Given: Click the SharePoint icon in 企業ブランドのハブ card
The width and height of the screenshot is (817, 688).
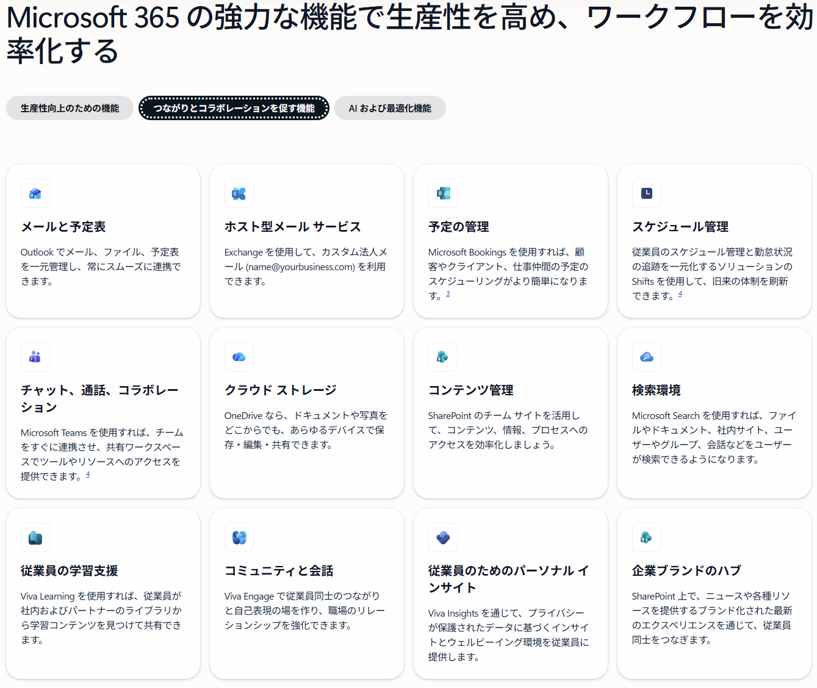Looking at the screenshot, I should 647,537.
